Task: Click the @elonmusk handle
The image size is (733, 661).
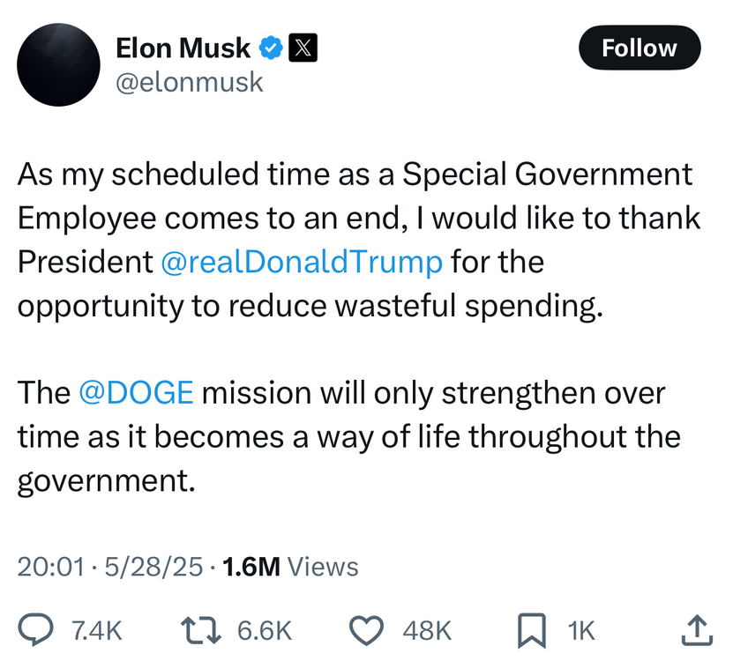Action: coord(190,82)
